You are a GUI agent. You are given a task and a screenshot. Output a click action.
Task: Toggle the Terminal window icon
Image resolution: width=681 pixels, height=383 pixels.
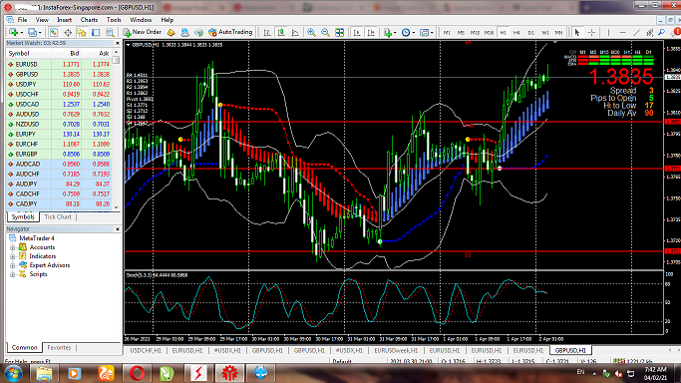coord(96,32)
